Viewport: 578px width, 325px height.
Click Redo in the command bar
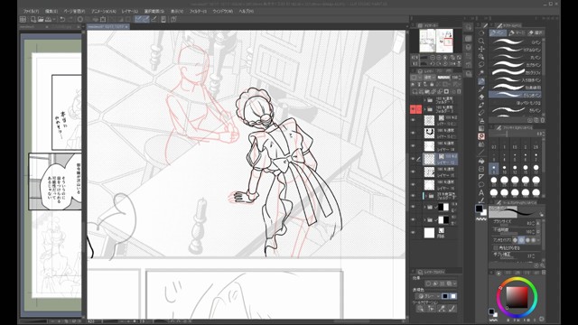click(x=70, y=19)
